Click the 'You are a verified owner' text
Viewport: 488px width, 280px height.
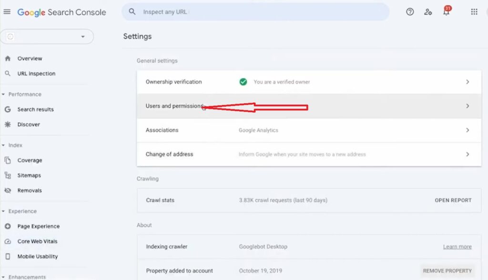pyautogui.click(x=282, y=82)
